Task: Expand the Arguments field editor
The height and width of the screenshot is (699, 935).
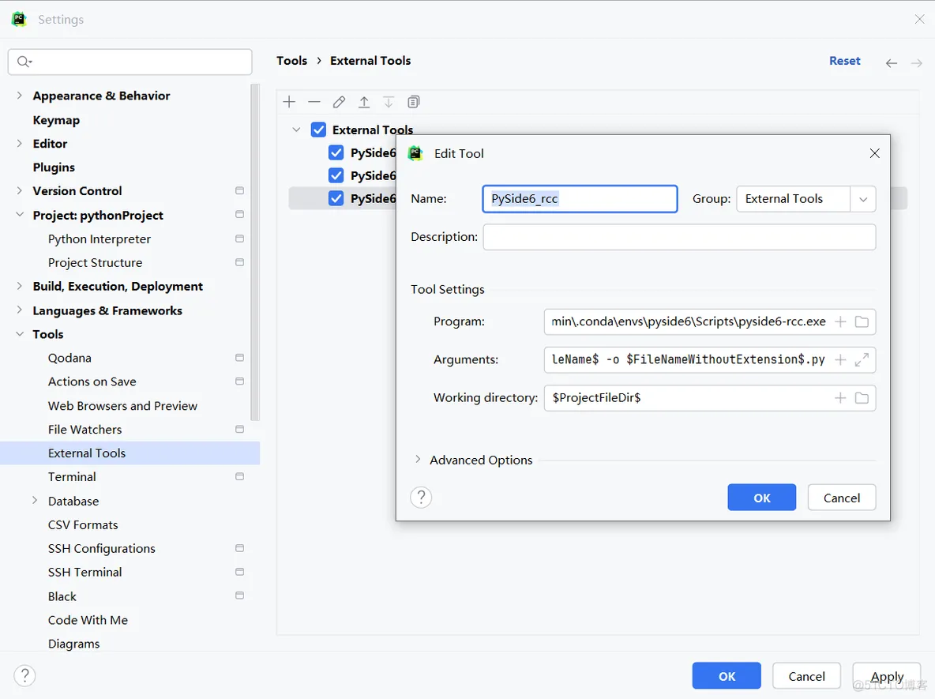Action: (862, 360)
